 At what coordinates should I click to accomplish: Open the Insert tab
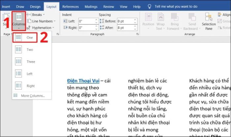6,7
